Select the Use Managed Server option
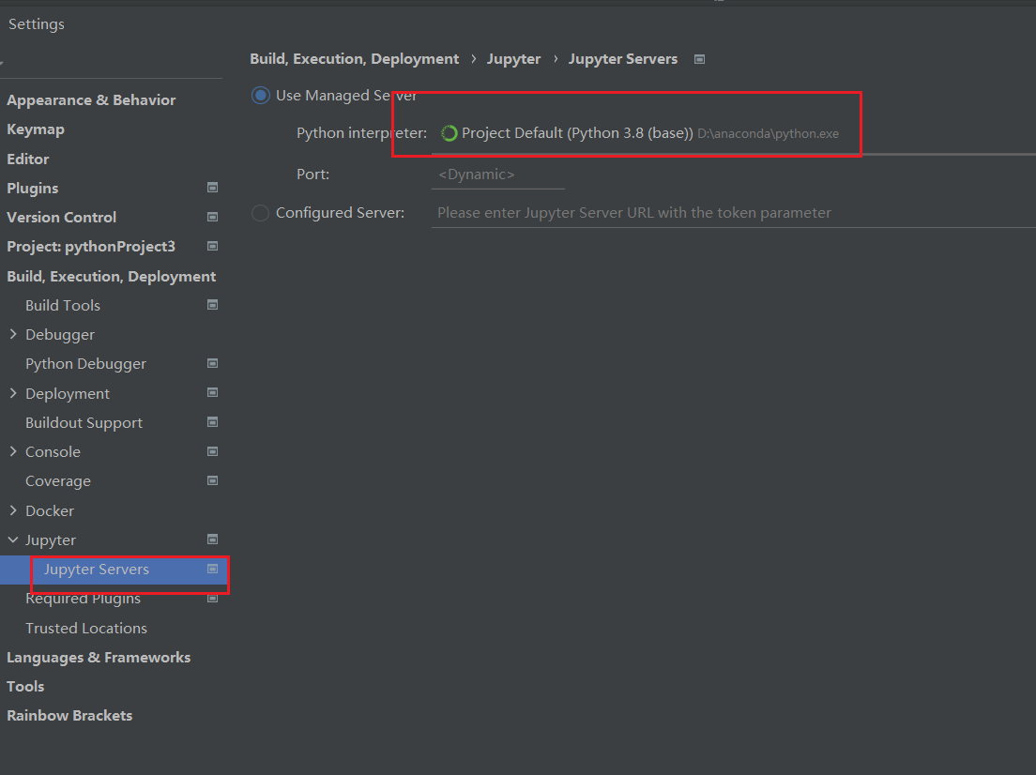1036x775 pixels. click(259, 95)
